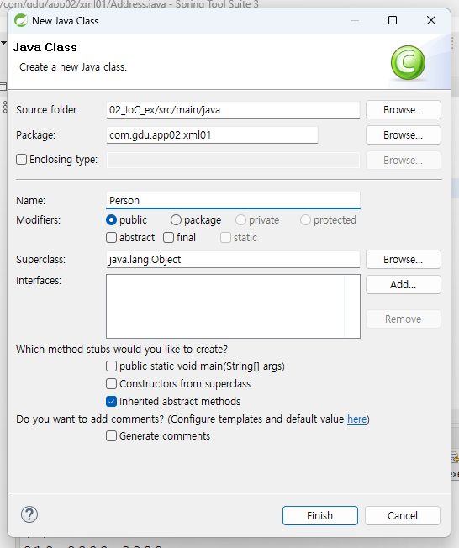Open the help question mark icon

pos(29,514)
